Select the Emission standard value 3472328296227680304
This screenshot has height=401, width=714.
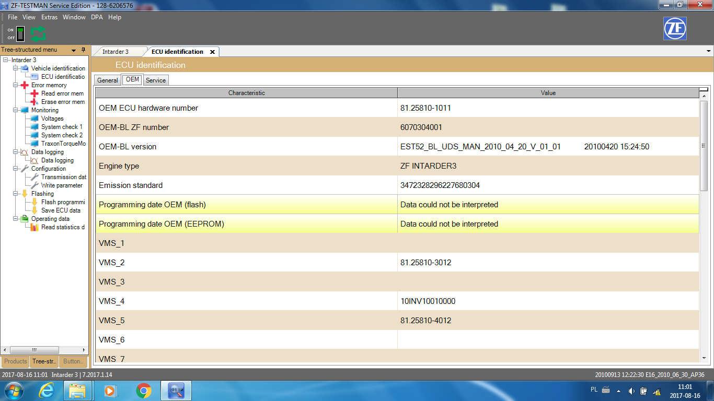pyautogui.click(x=440, y=185)
